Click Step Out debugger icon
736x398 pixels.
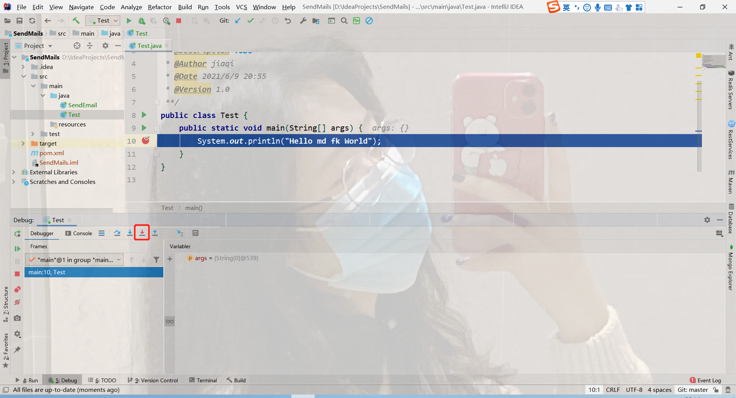tap(155, 233)
